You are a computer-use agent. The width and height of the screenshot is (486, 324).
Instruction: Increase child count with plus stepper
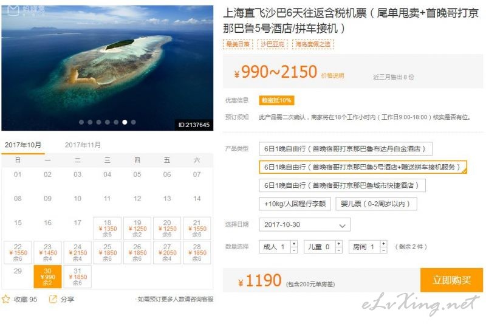339,243
